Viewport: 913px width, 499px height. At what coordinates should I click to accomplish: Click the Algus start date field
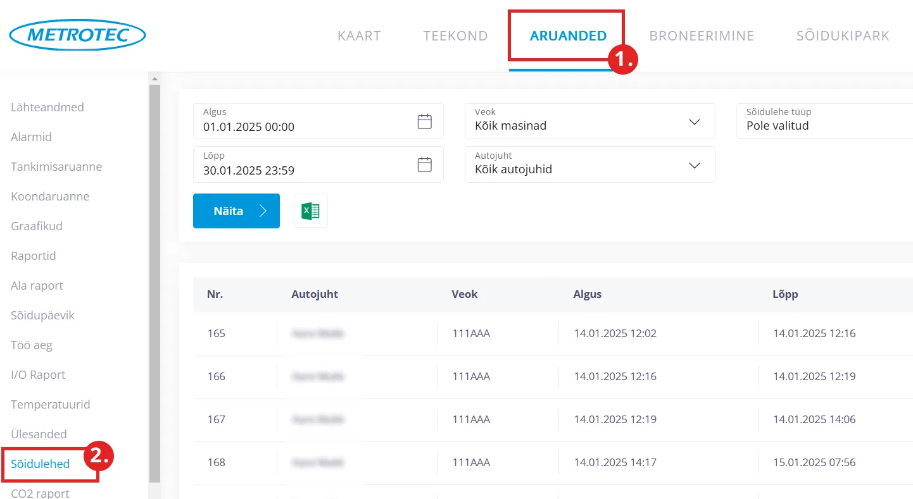coord(304,121)
